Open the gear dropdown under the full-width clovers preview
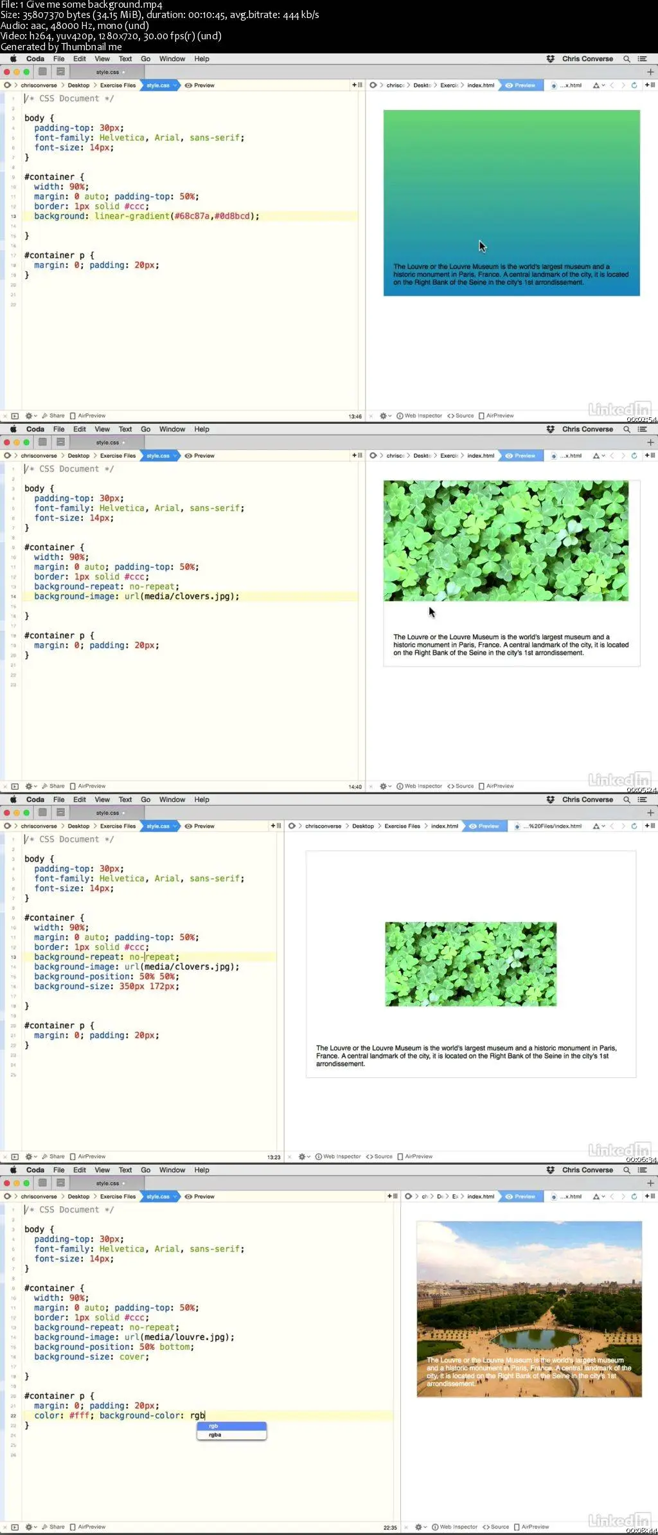658x1535 pixels. pyautogui.click(x=386, y=786)
